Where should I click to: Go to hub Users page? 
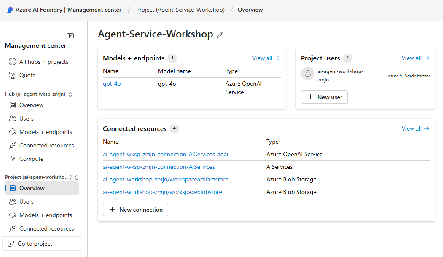pos(26,118)
